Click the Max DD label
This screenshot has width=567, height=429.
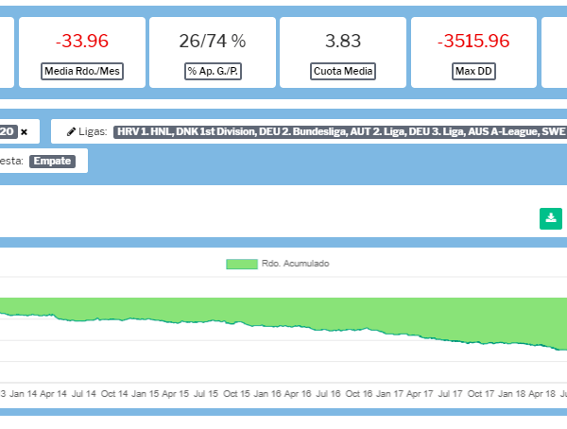(473, 71)
